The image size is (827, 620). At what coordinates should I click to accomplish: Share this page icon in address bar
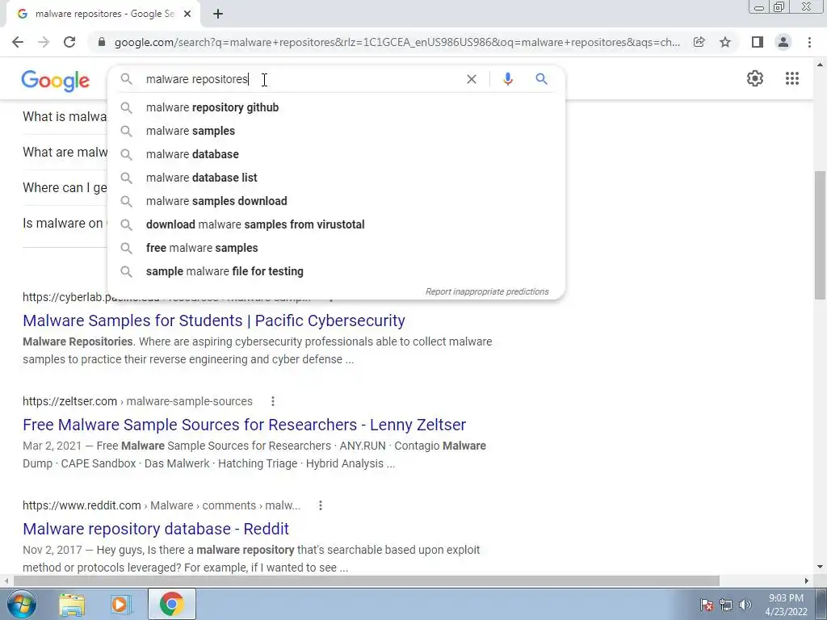[699, 42]
